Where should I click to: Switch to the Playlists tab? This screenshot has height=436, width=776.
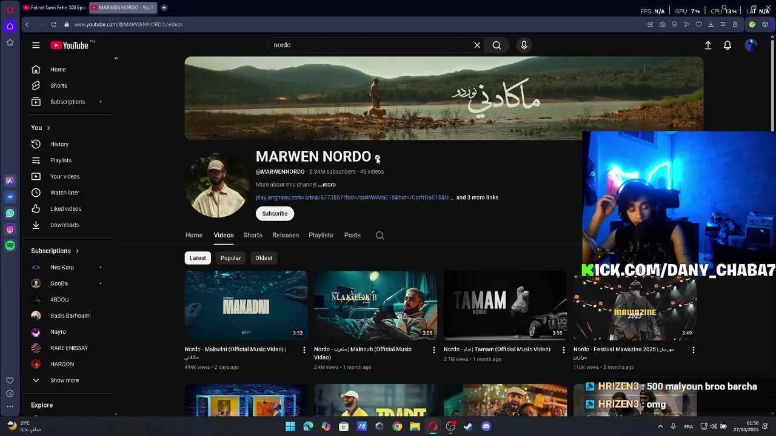click(x=321, y=235)
